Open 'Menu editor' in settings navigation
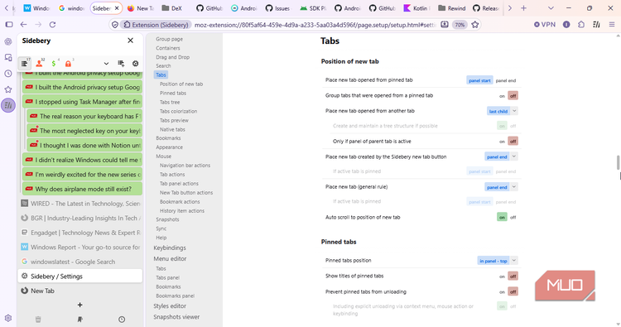621x327 pixels. 170,258
